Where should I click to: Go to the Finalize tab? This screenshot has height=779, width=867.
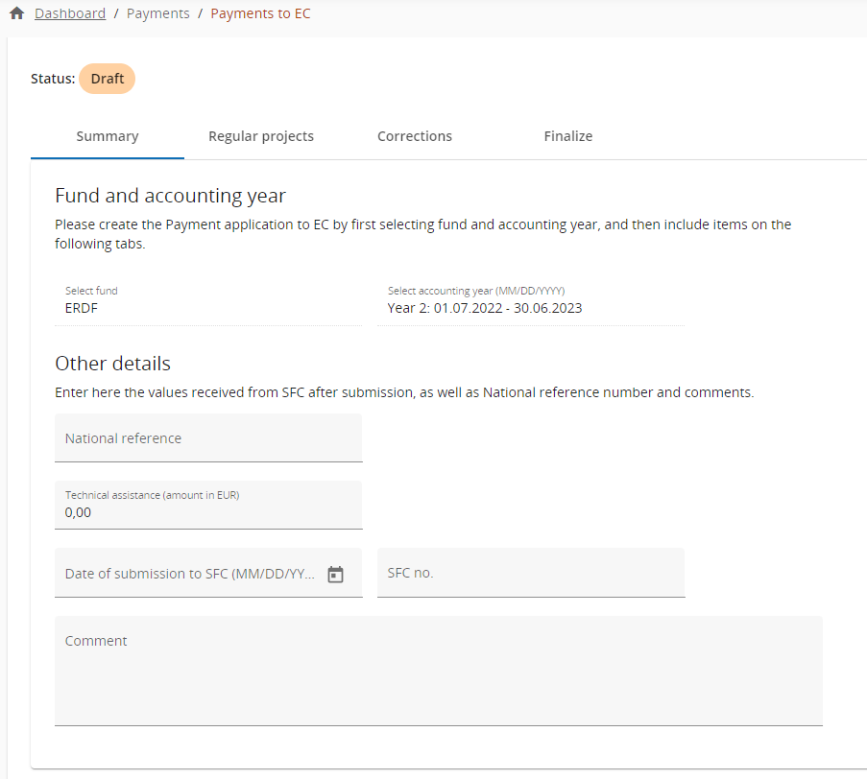click(x=568, y=136)
